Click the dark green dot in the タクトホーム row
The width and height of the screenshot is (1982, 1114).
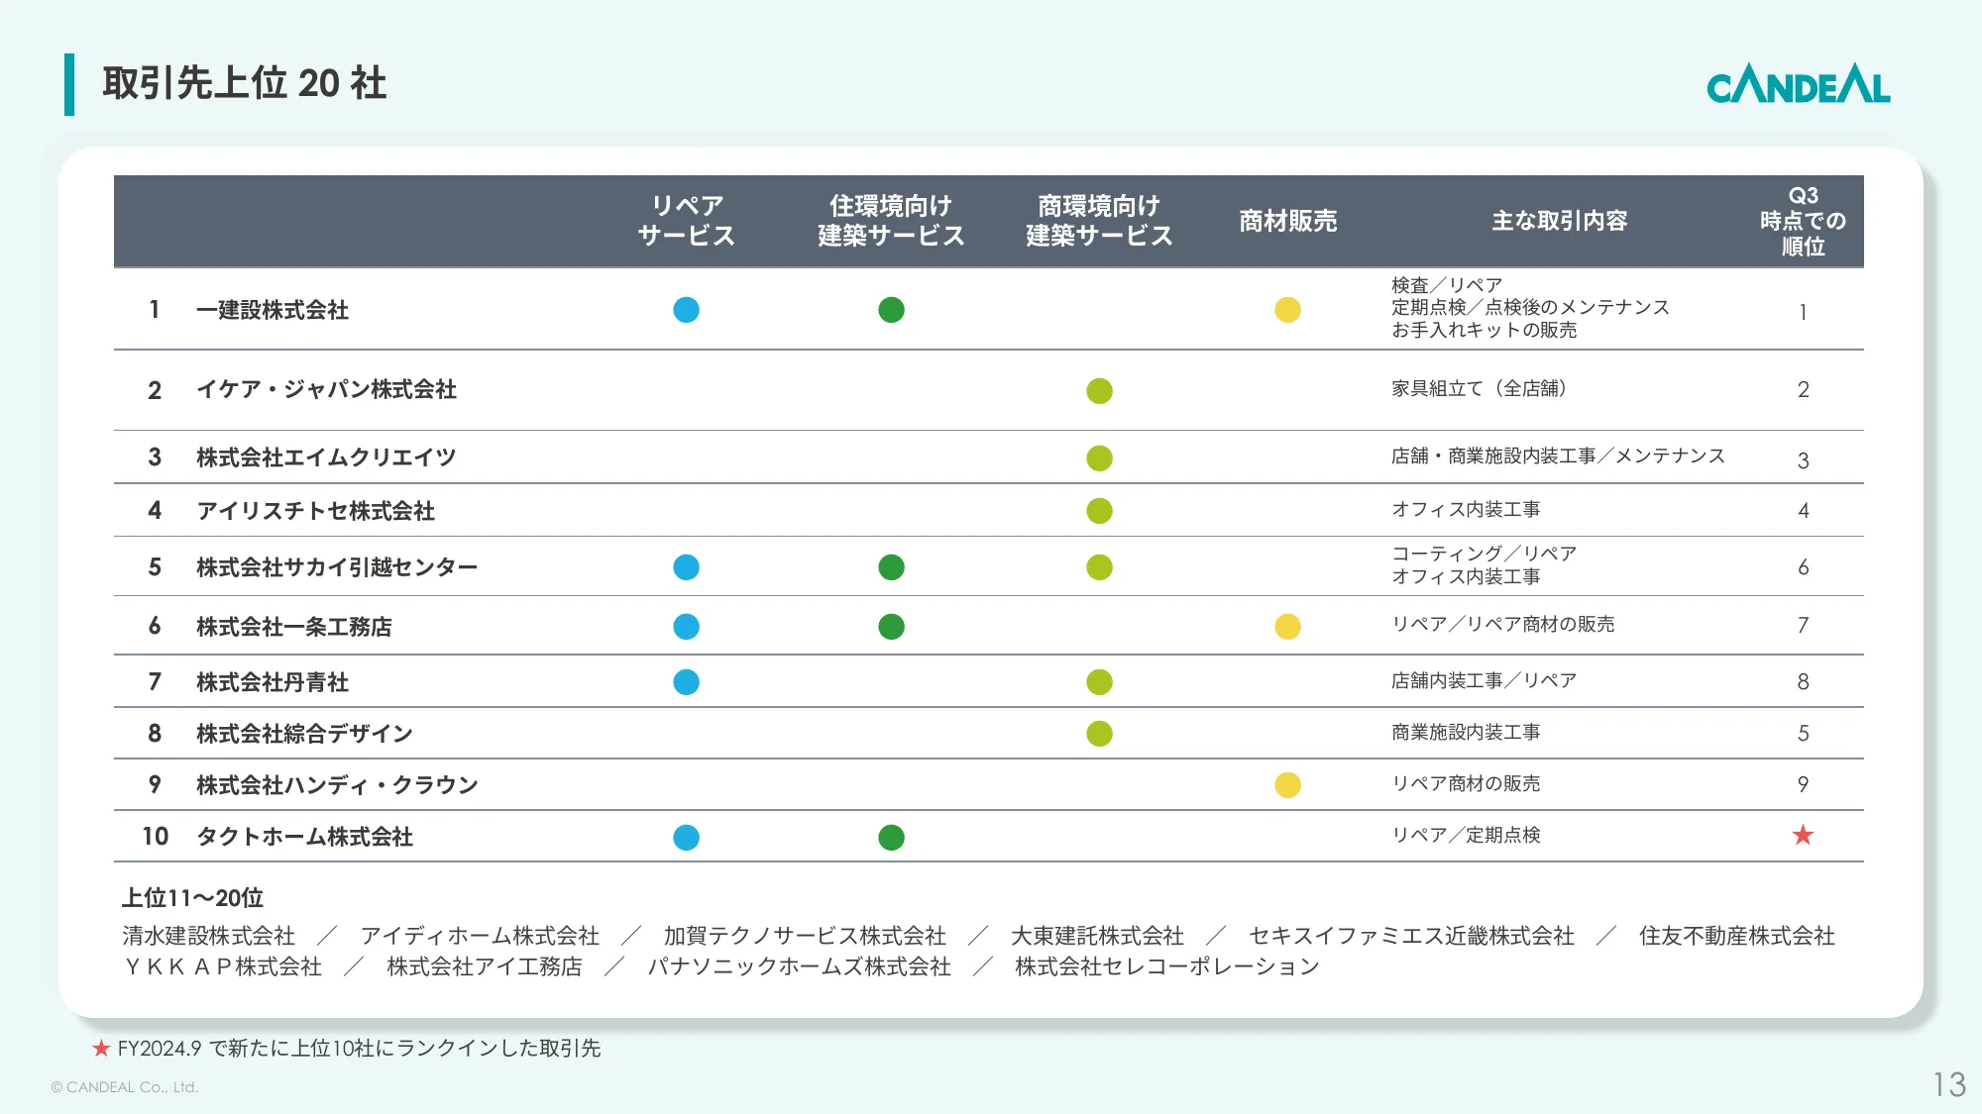[891, 838]
